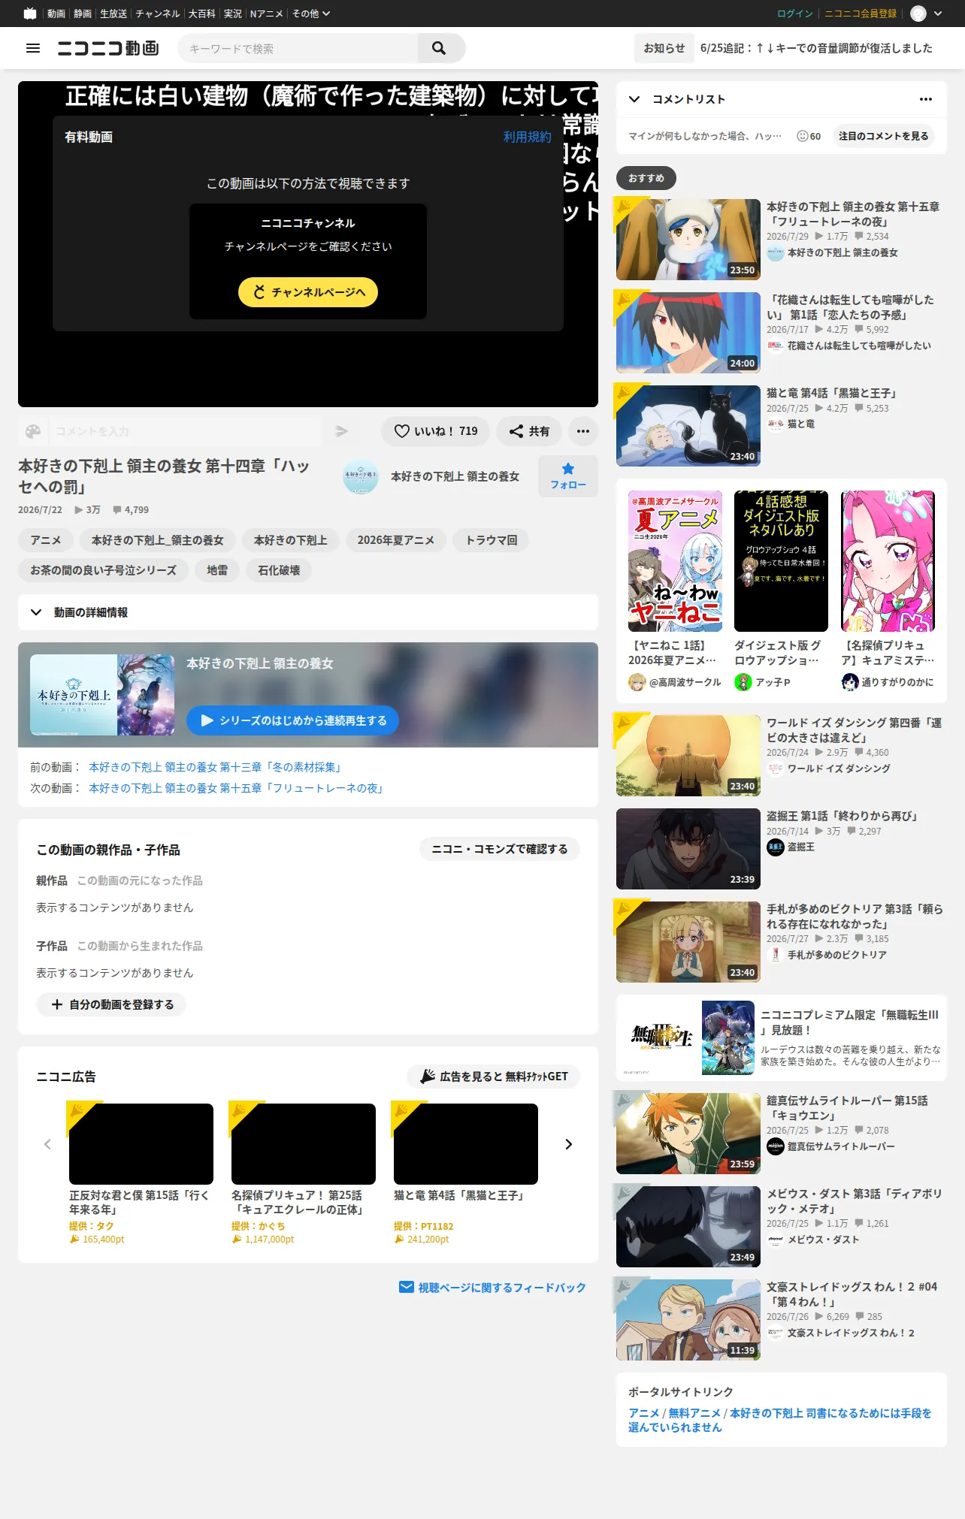
Task: Open the user avatar account menu
Action: 918,14
